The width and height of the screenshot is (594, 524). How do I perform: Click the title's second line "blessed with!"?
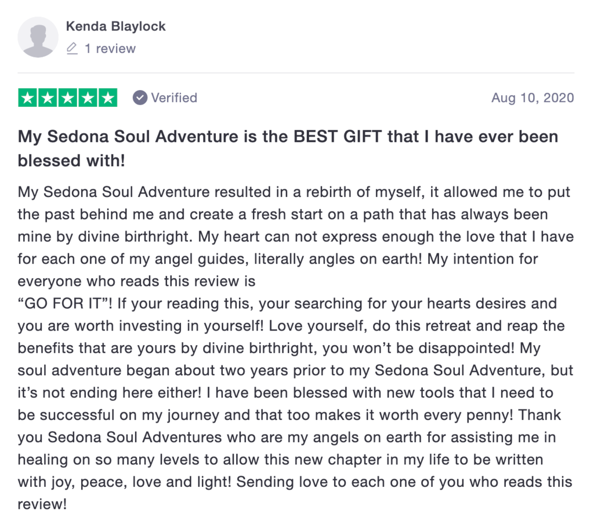(71, 160)
